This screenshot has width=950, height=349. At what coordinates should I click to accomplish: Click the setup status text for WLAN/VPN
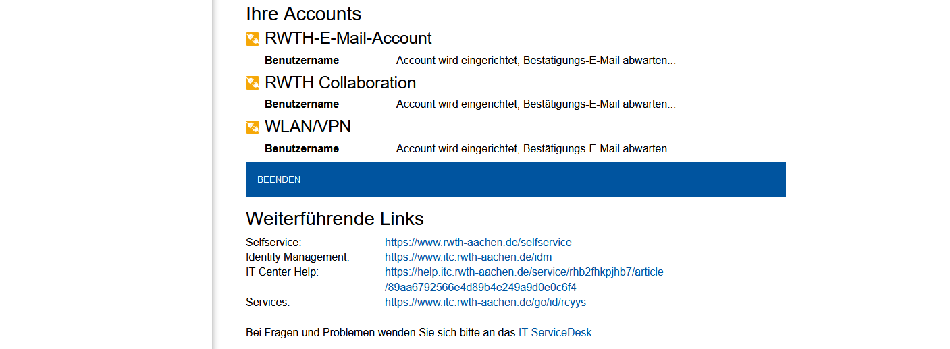535,149
